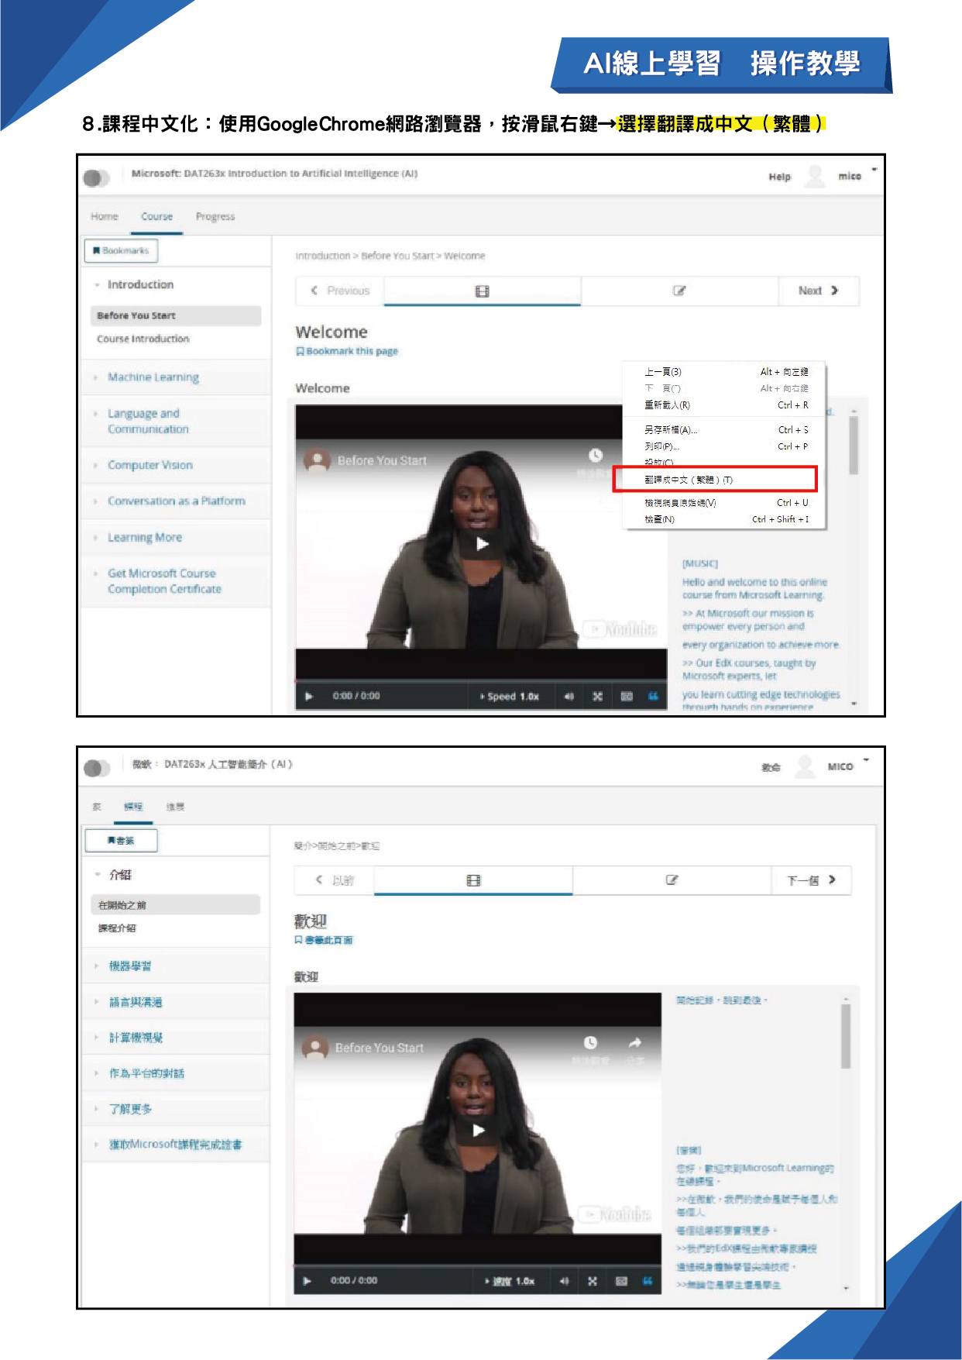Click the Bookmarks button

121,250
